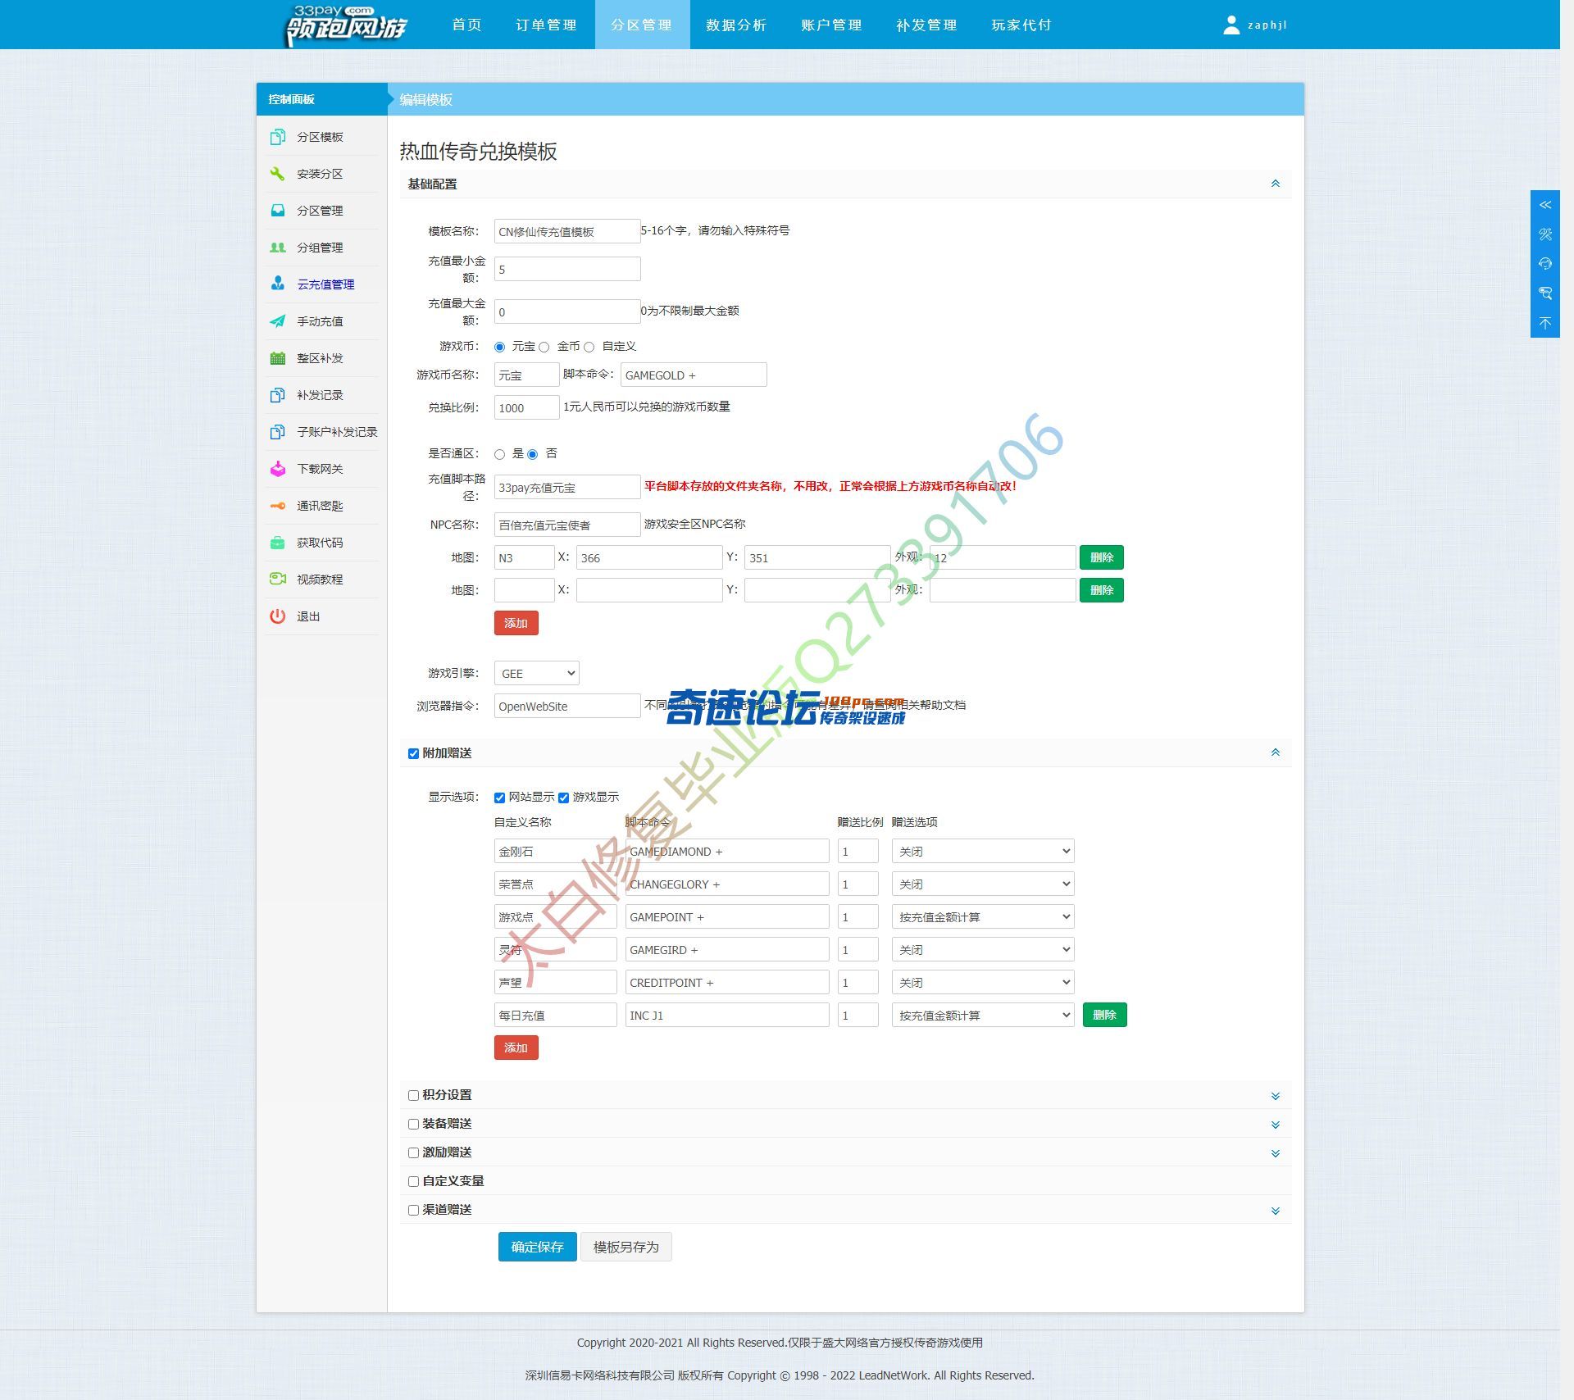The image size is (1574, 1400).
Task: Collapse the right floating panel with double-arrow icon
Action: [1545, 205]
